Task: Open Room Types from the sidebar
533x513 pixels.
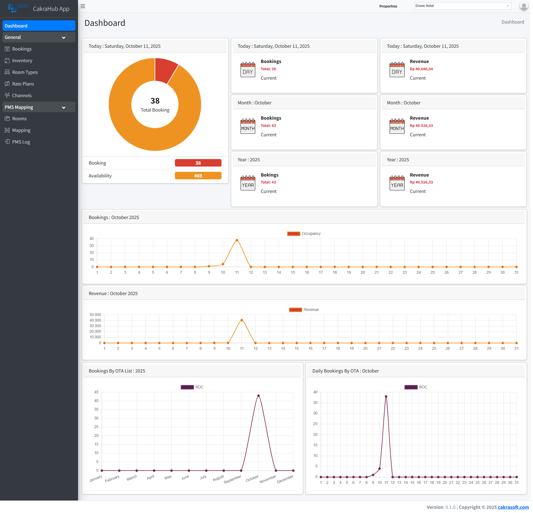Action: (25, 72)
